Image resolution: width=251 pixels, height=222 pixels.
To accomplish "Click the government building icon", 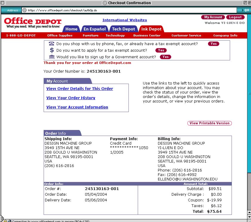I will point(52,57).
